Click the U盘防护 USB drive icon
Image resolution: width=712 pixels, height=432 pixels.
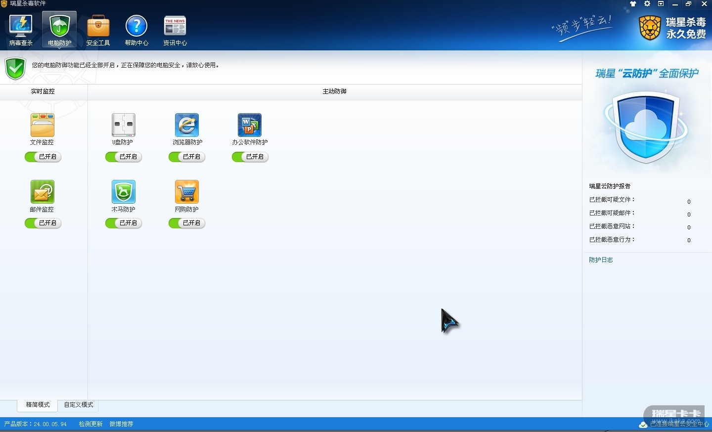[x=123, y=125]
